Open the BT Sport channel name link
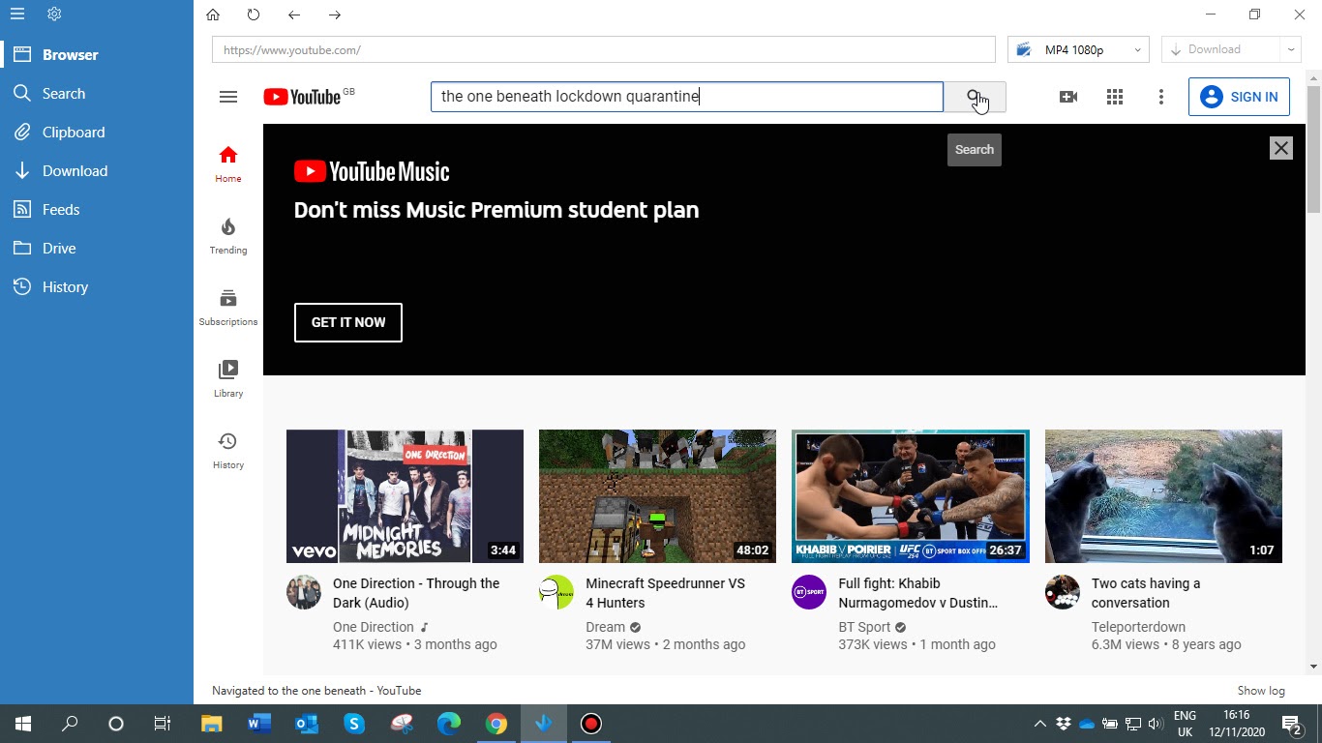 864,627
